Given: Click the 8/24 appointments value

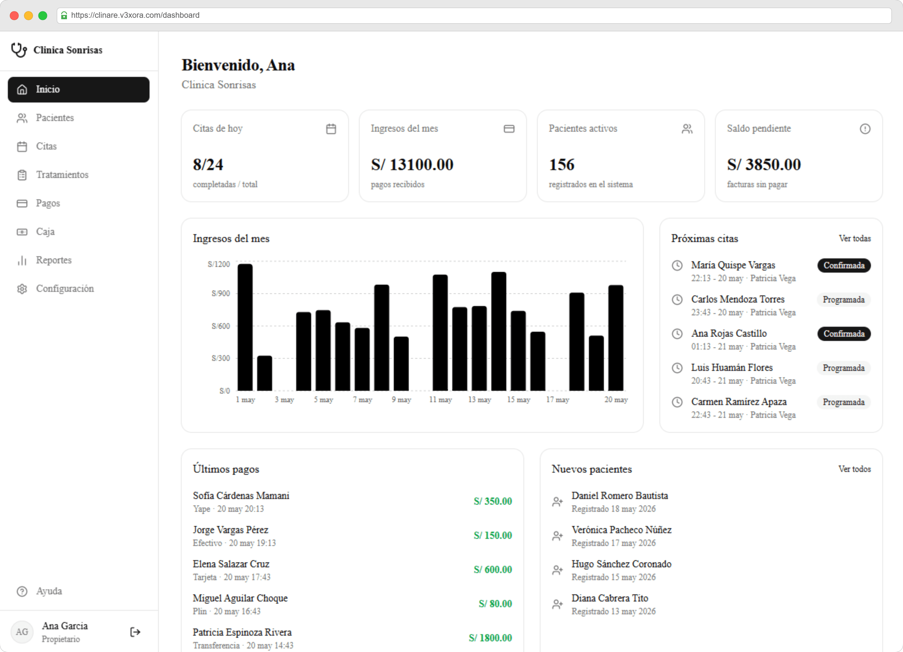Looking at the screenshot, I should coord(208,165).
